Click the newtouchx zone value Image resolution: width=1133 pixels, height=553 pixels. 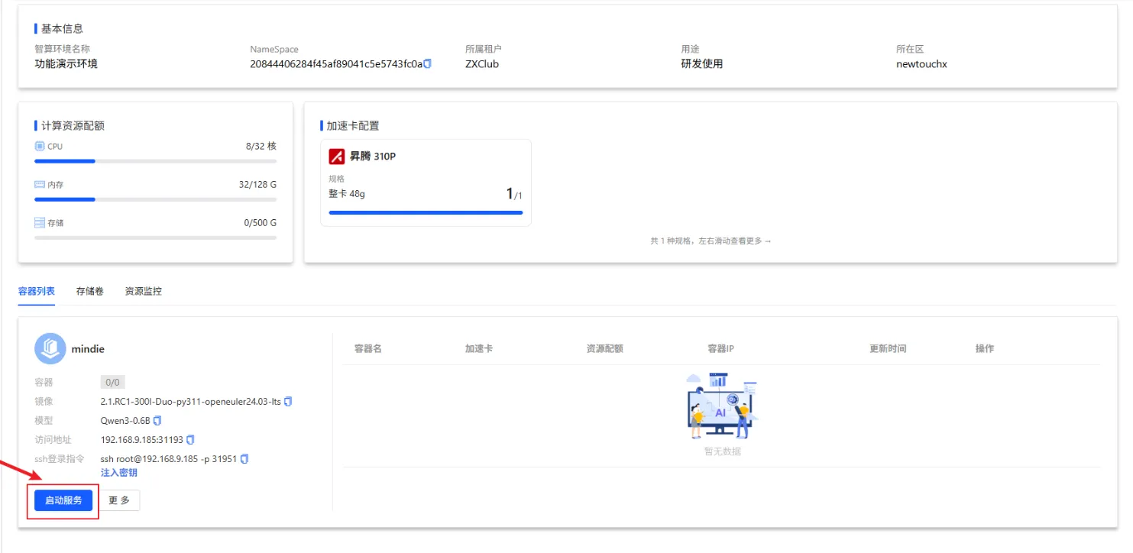coord(921,64)
